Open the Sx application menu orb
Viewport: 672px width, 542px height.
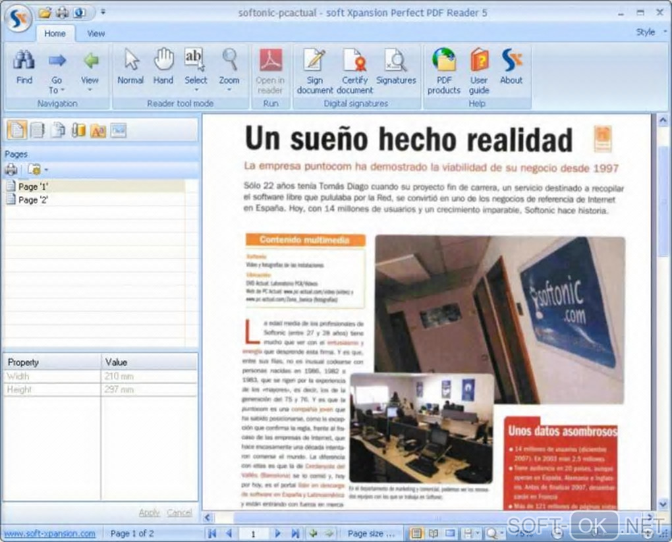pyautogui.click(x=18, y=18)
